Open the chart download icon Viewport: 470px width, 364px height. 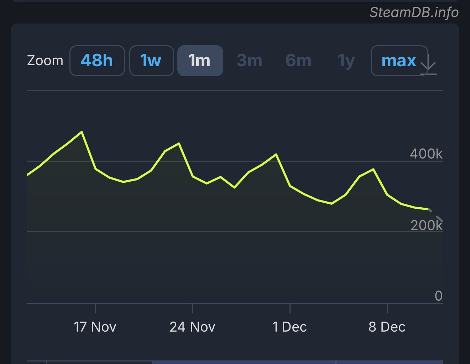click(428, 65)
